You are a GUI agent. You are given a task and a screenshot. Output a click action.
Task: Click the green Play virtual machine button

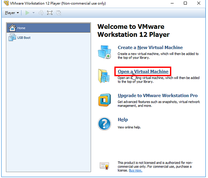[x=27, y=13]
